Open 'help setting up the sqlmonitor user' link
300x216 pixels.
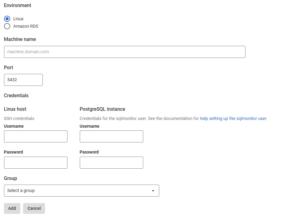233,118
